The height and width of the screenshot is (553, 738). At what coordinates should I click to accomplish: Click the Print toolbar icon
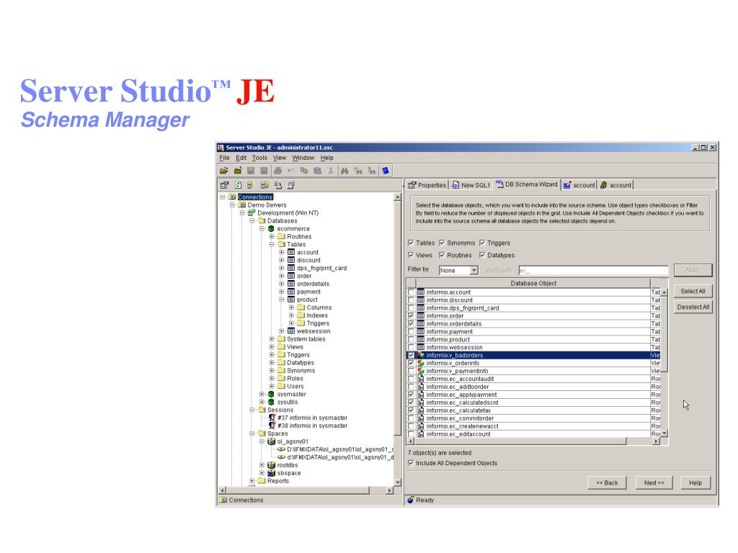coord(277,171)
